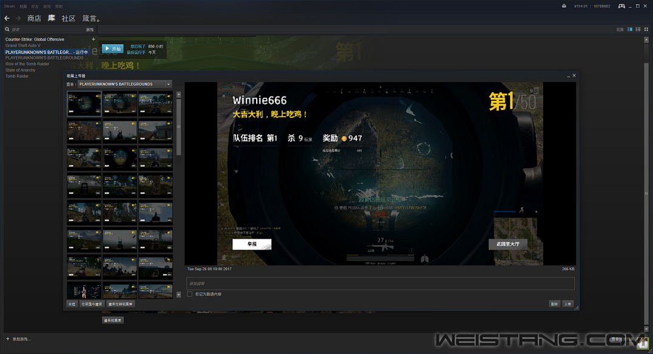Open the notifications inbox icon
This screenshot has width=653, height=354.
coord(564,6)
